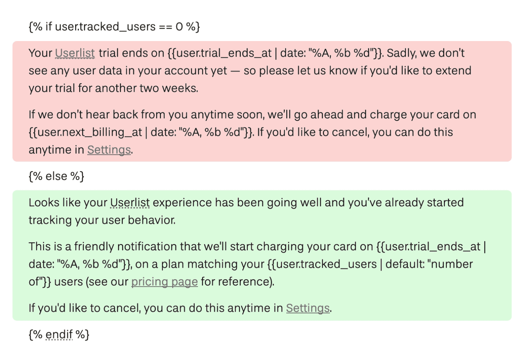Click the 'If you'd like to cancel' line in green block

coord(180,308)
